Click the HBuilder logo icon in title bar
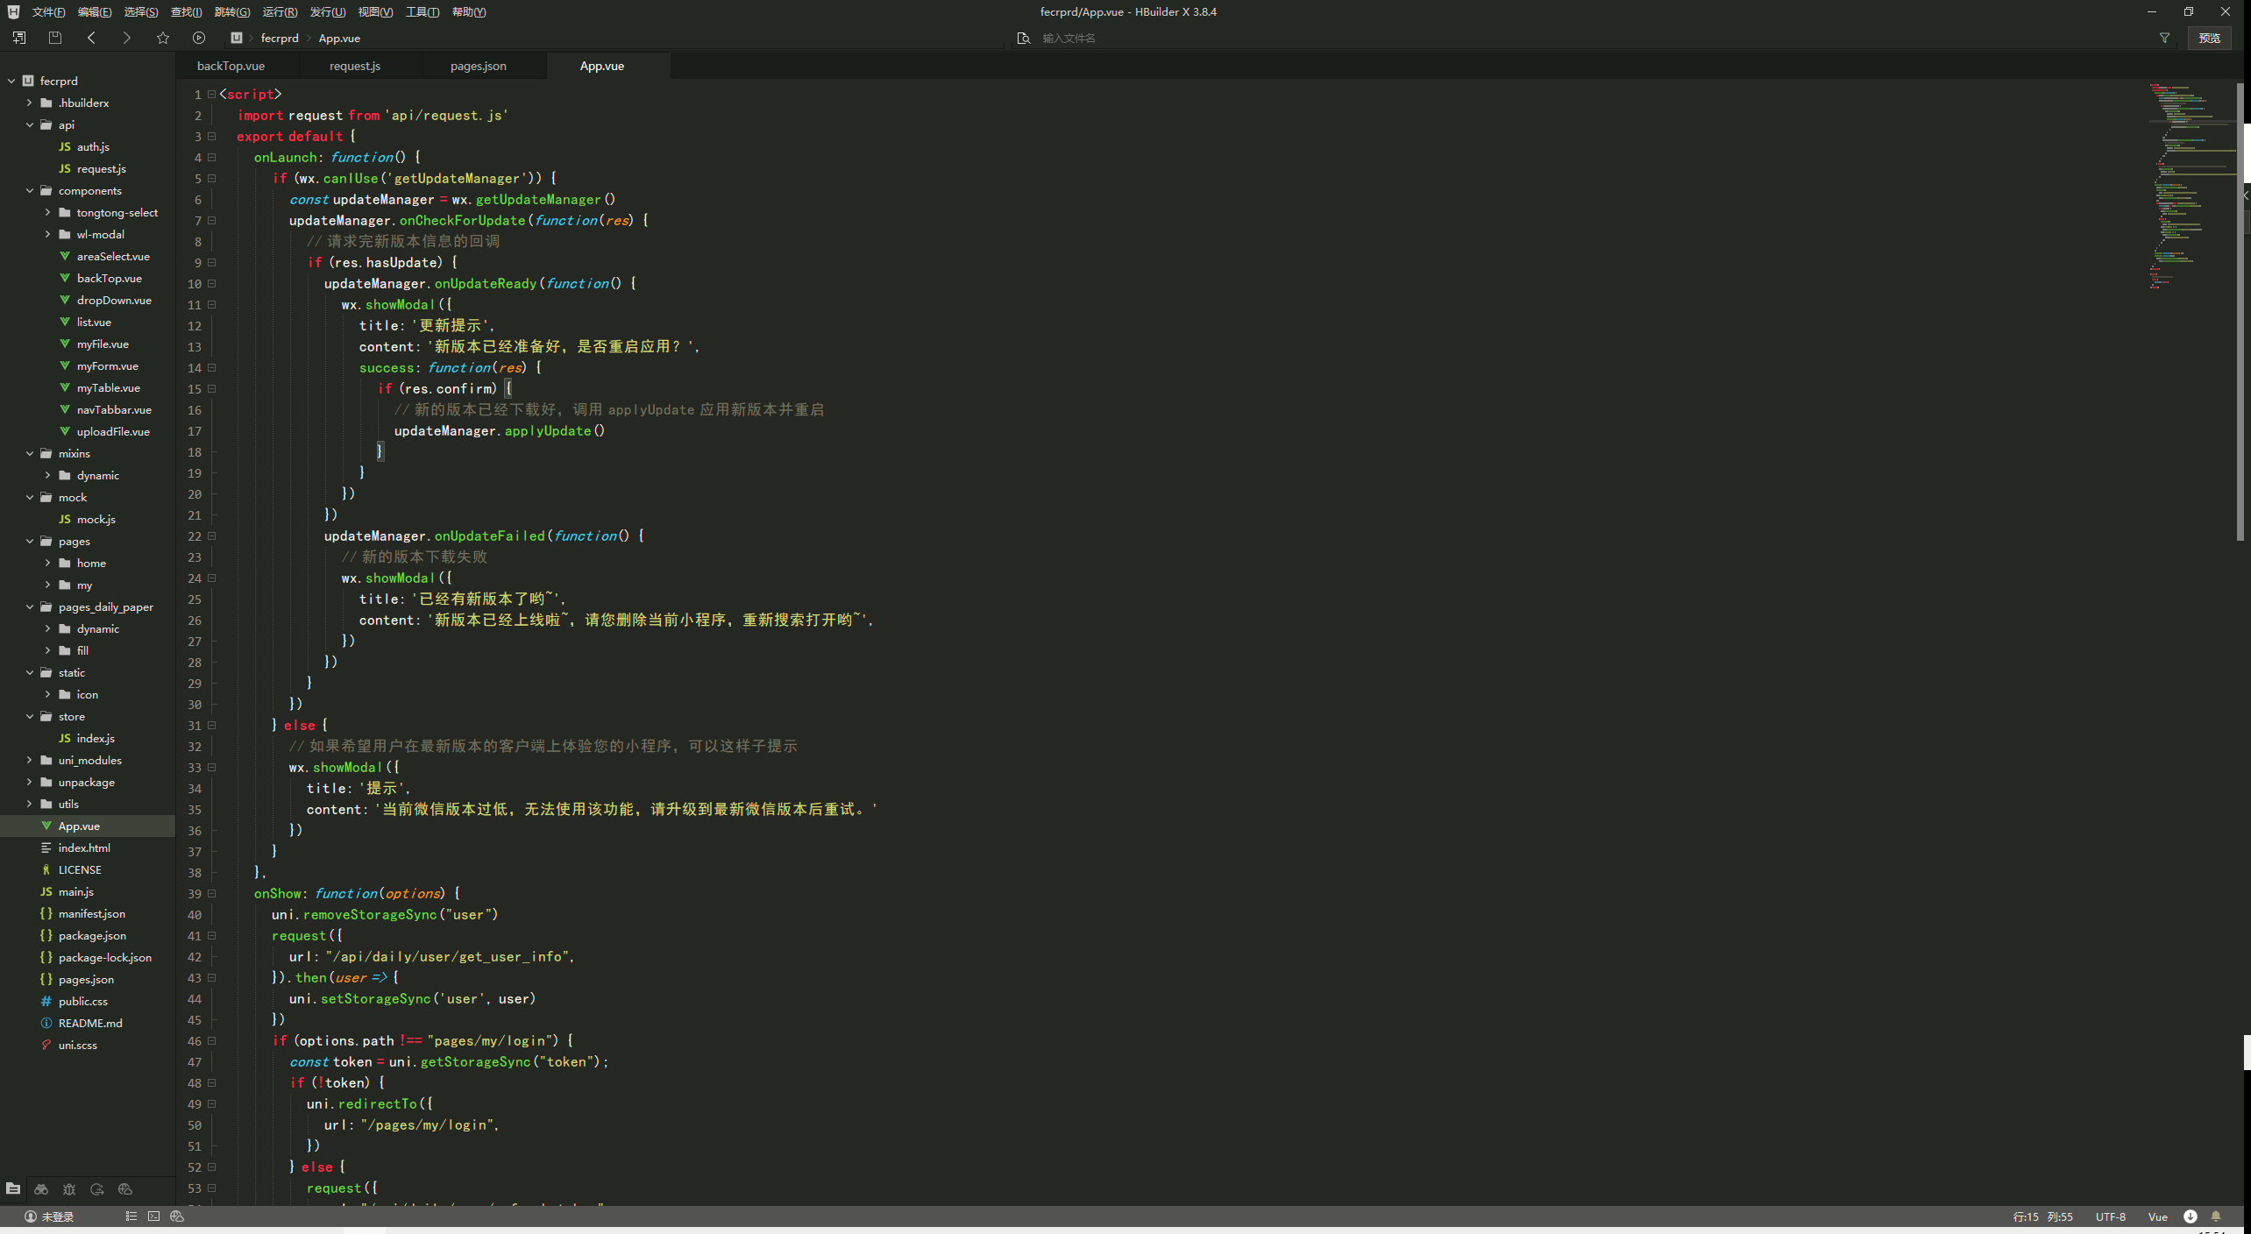Screen dimensions: 2251x1234 pos(13,11)
